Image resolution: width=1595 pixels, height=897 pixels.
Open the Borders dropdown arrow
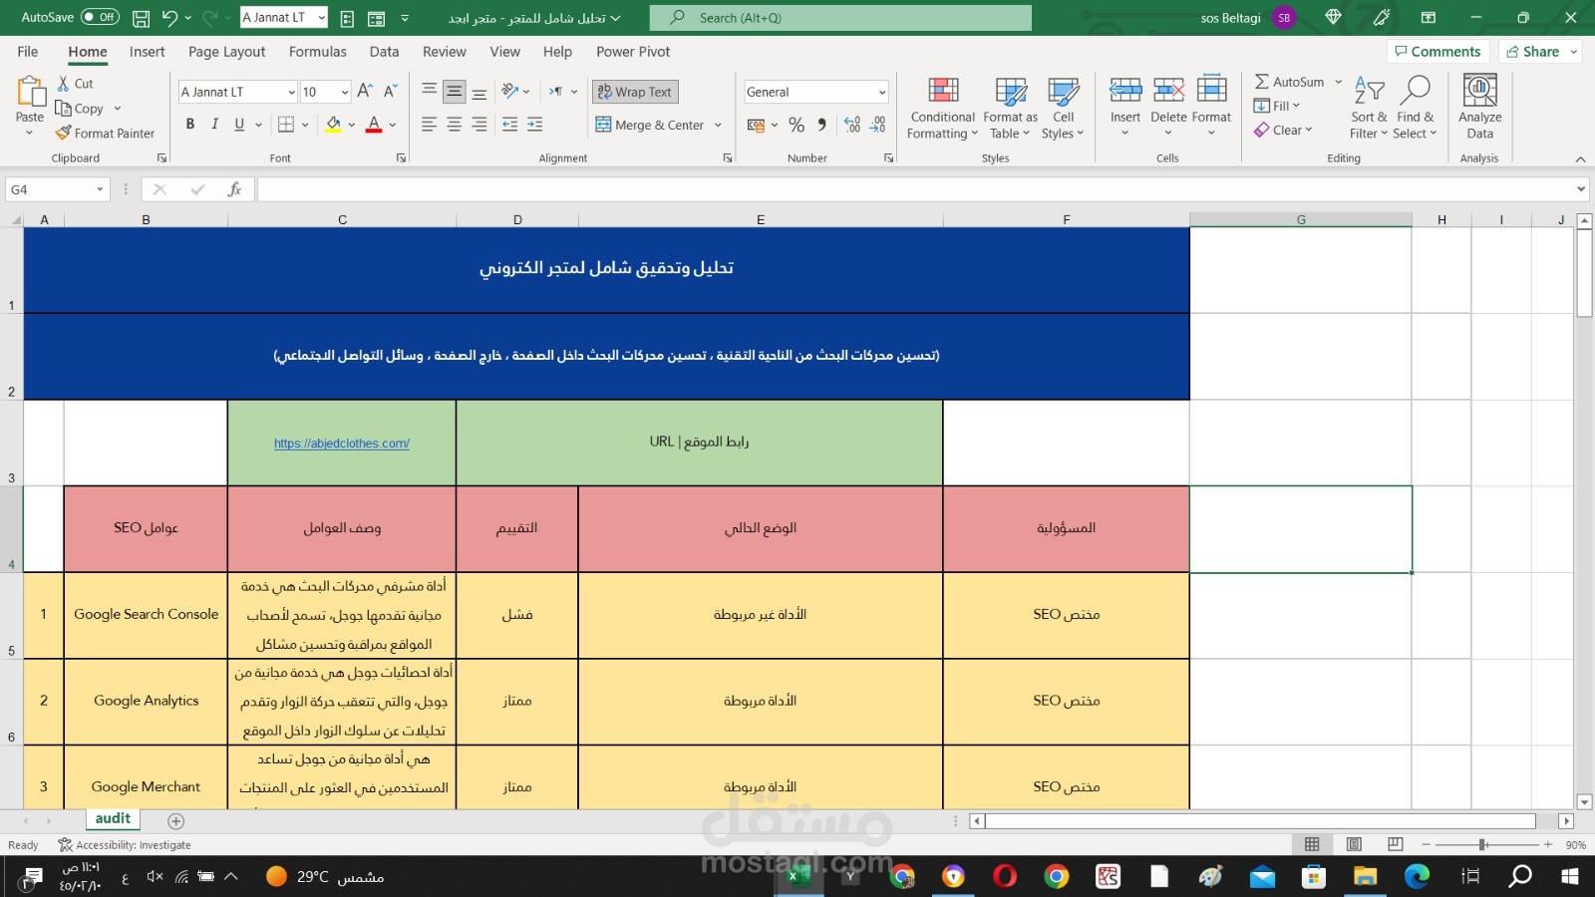tap(305, 125)
